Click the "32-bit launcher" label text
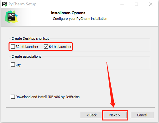The image size is (159, 123). click(27, 47)
